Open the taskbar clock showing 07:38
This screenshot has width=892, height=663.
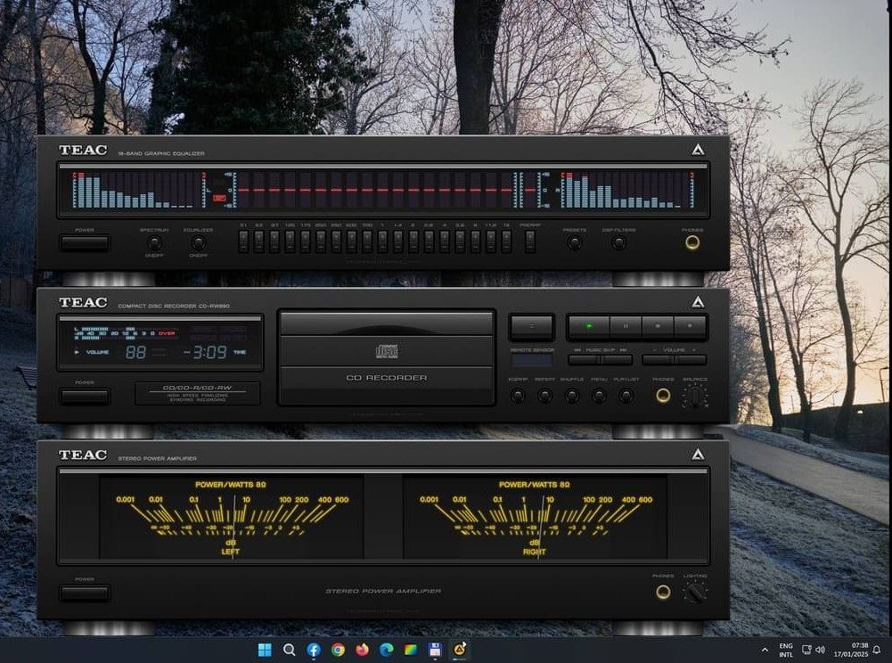click(851, 650)
